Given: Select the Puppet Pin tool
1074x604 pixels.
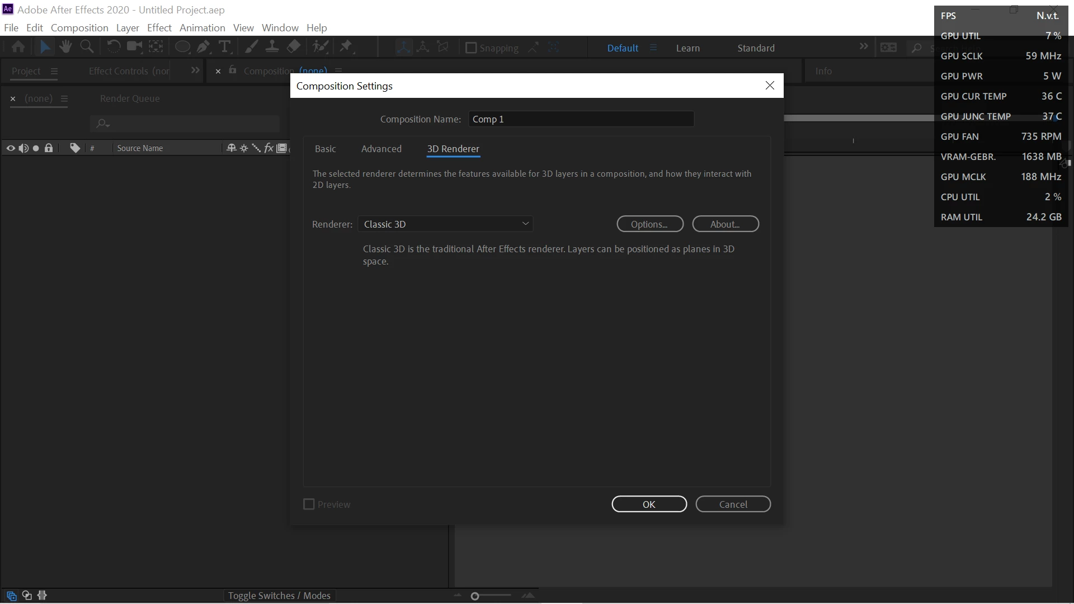Looking at the screenshot, I should pos(346,47).
